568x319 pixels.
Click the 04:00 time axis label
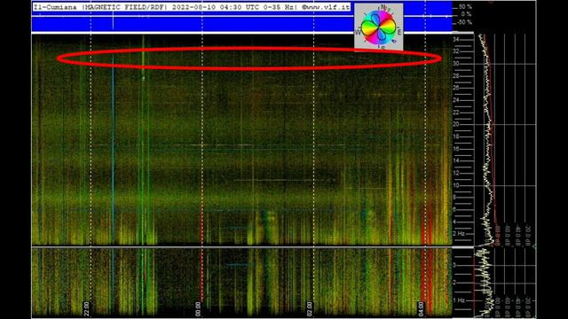(x=421, y=309)
